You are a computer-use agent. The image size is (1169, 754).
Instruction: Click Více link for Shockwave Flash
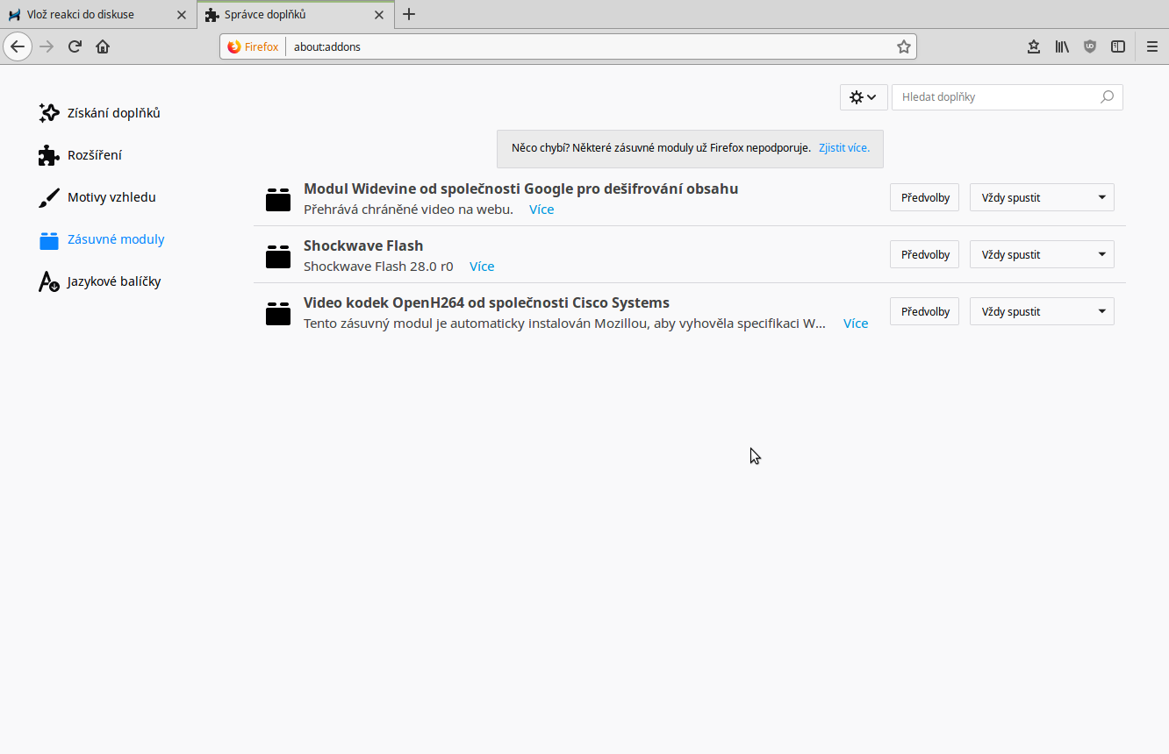[482, 267]
